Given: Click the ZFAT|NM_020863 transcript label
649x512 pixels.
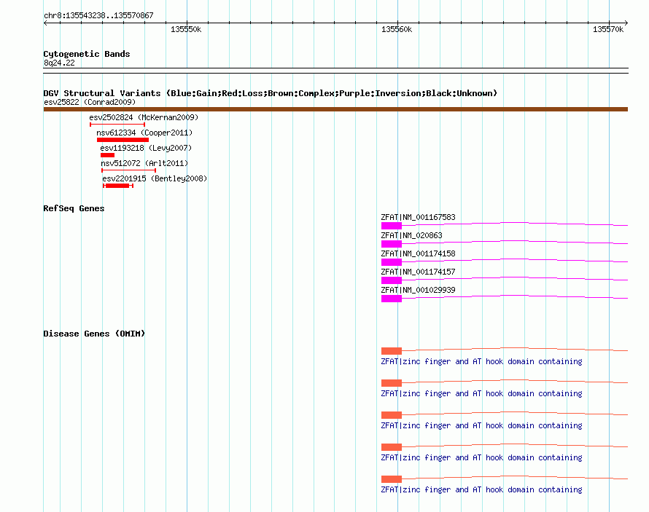Looking at the screenshot, I should [x=411, y=235].
